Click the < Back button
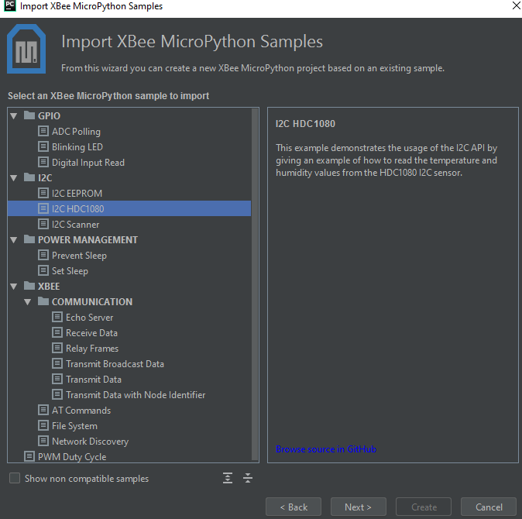This screenshot has height=519, width=522. point(294,507)
